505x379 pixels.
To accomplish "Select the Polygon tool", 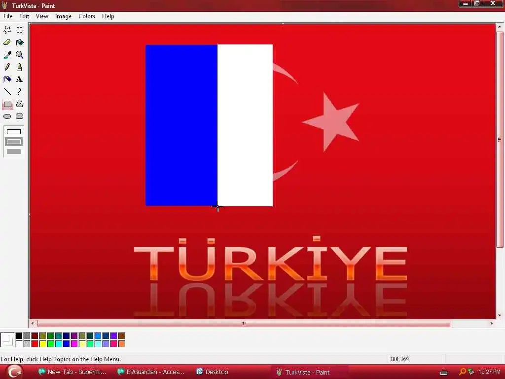I will coord(20,104).
